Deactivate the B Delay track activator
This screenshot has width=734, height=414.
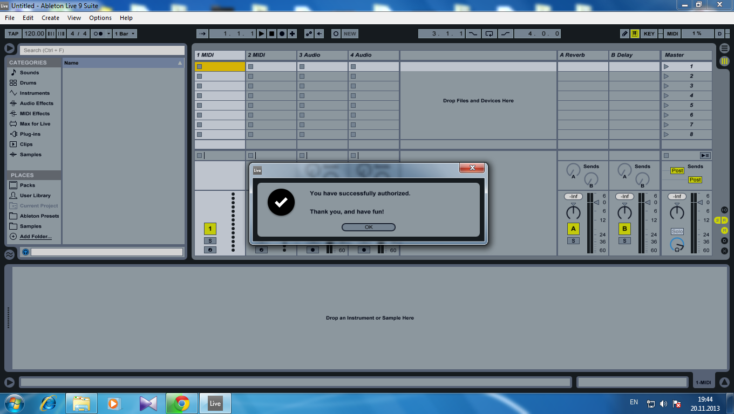[625, 229]
